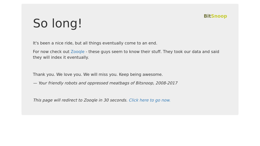Click the italic 'Zooqle' in the redirect notice
Image resolution: width=260 pixels, height=146 pixels.
pos(90,100)
